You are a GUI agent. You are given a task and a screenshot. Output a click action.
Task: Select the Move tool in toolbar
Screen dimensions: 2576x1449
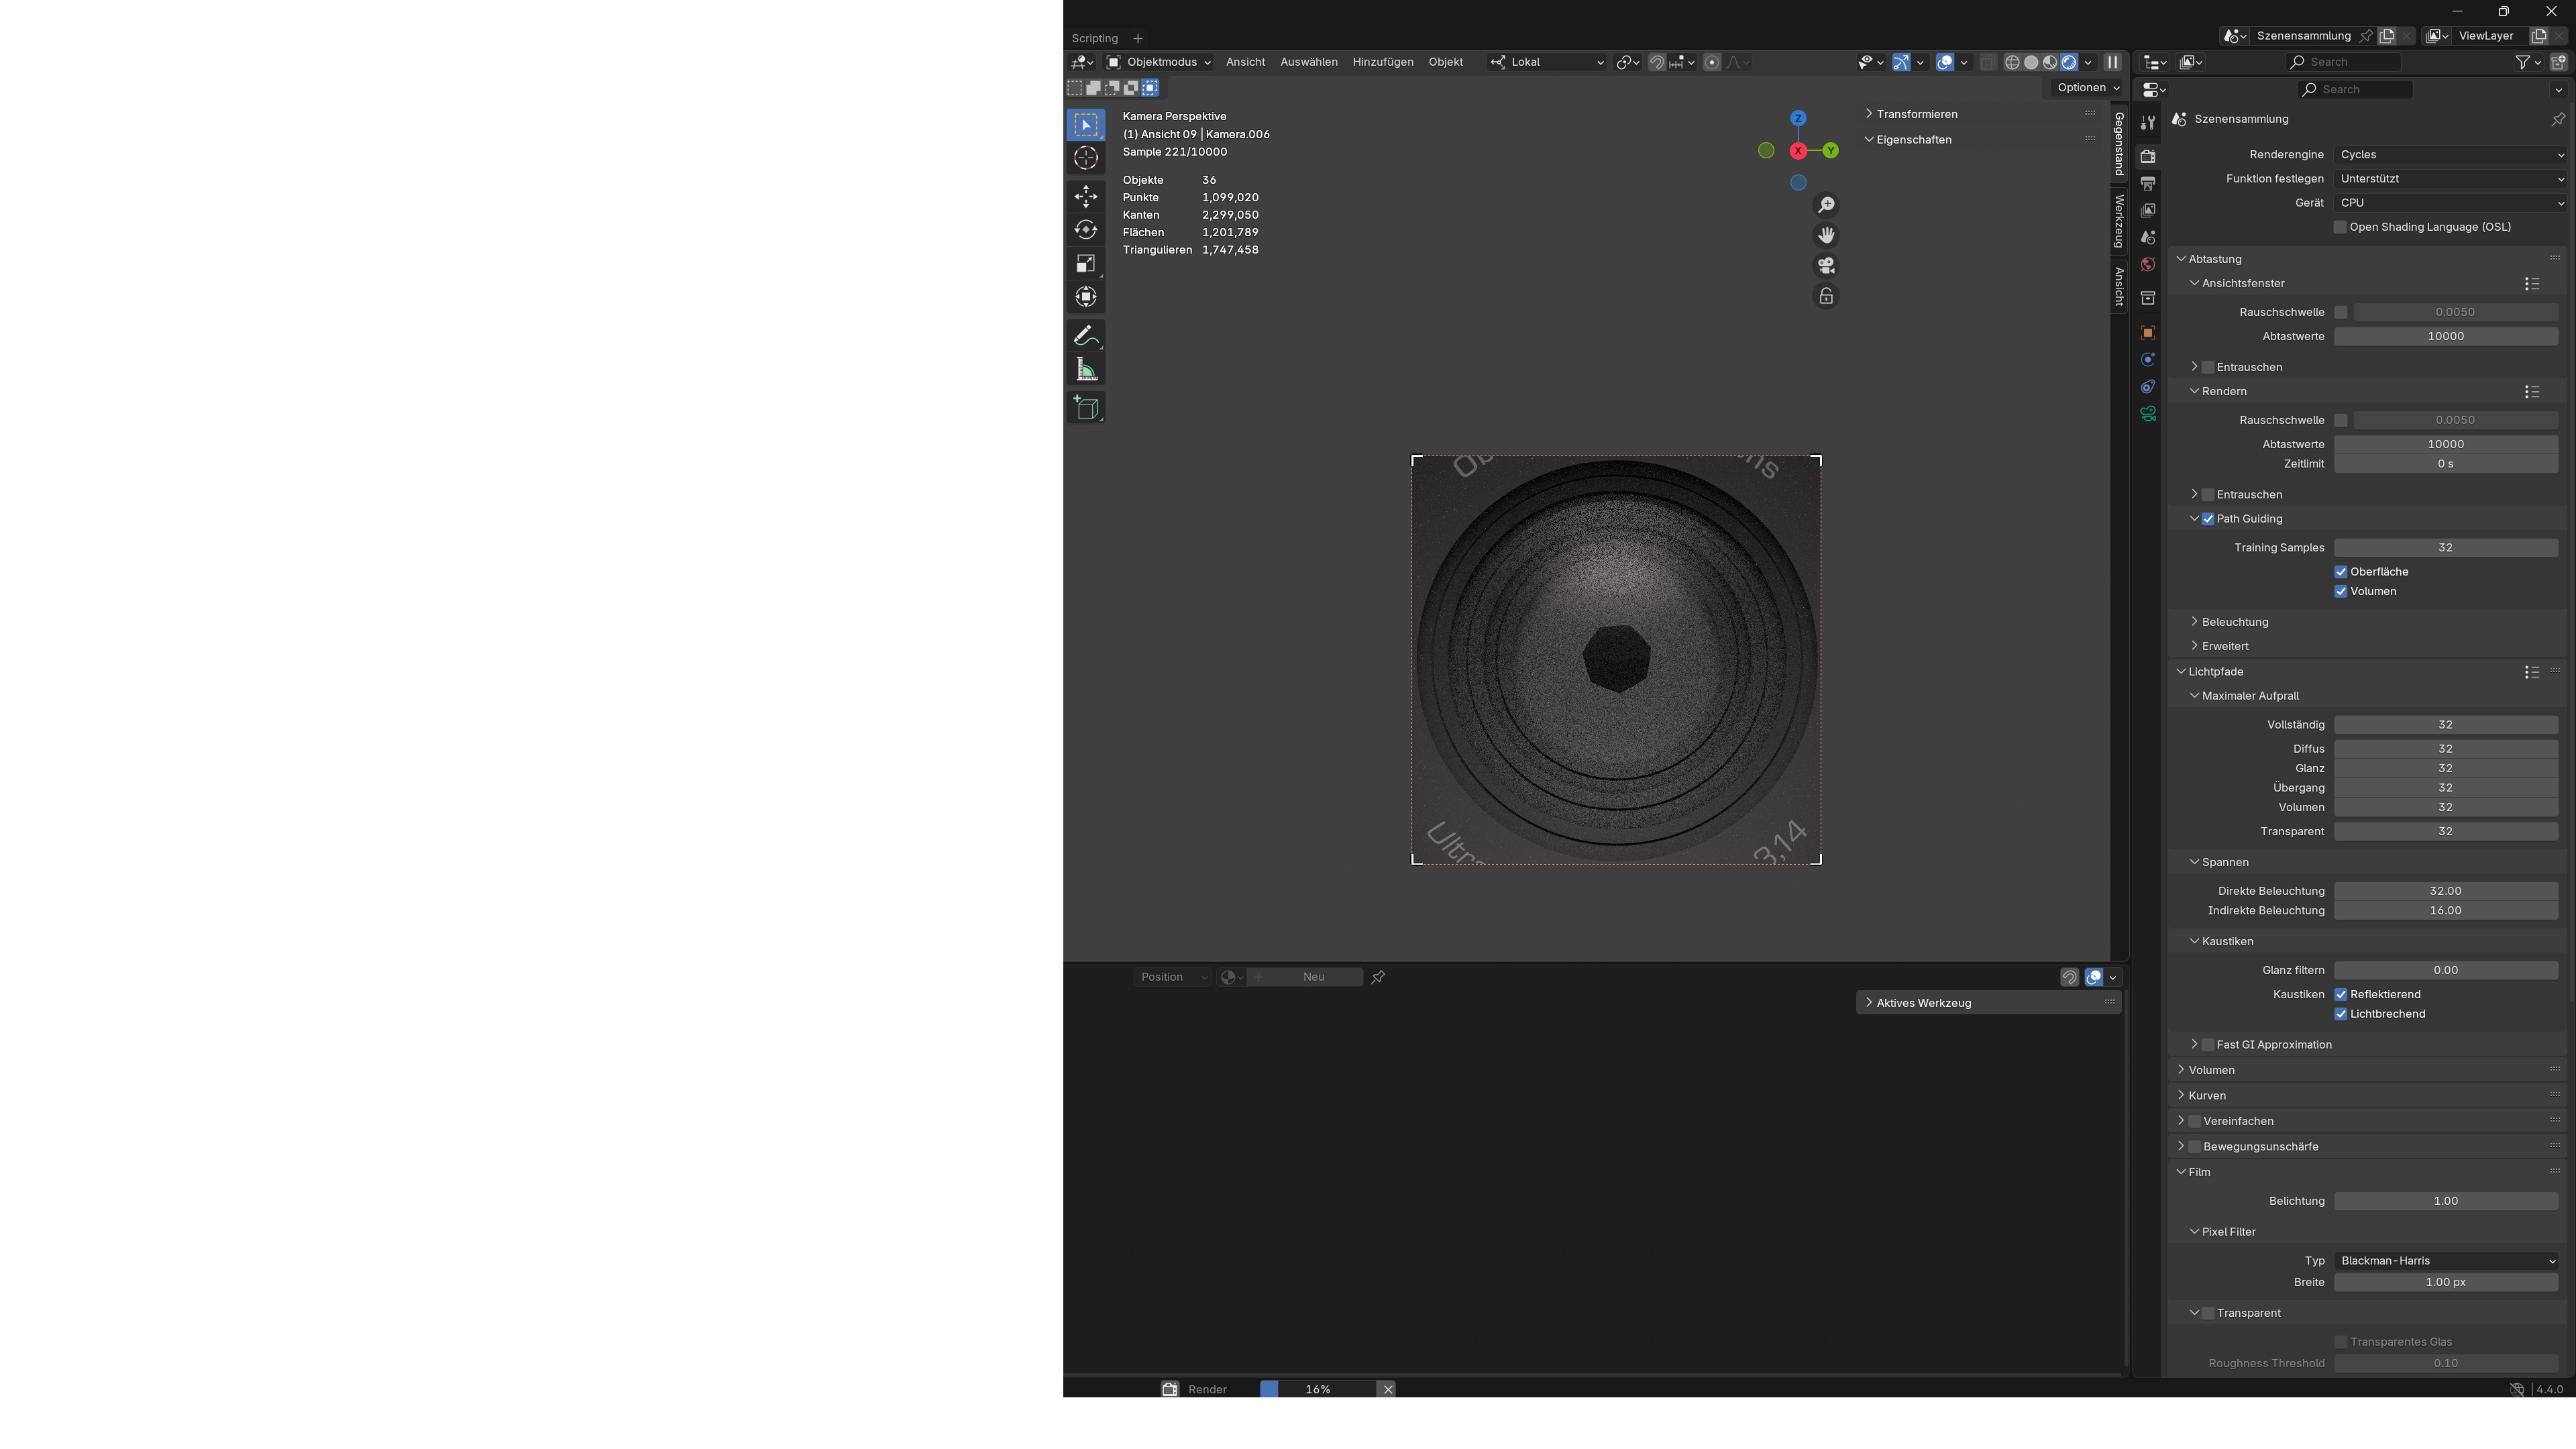click(x=1086, y=196)
